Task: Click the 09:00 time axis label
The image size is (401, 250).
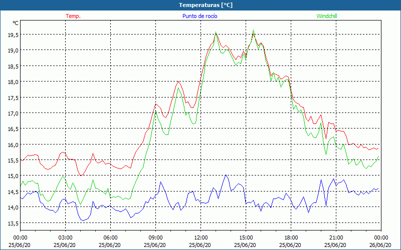Action: [x=155, y=238]
